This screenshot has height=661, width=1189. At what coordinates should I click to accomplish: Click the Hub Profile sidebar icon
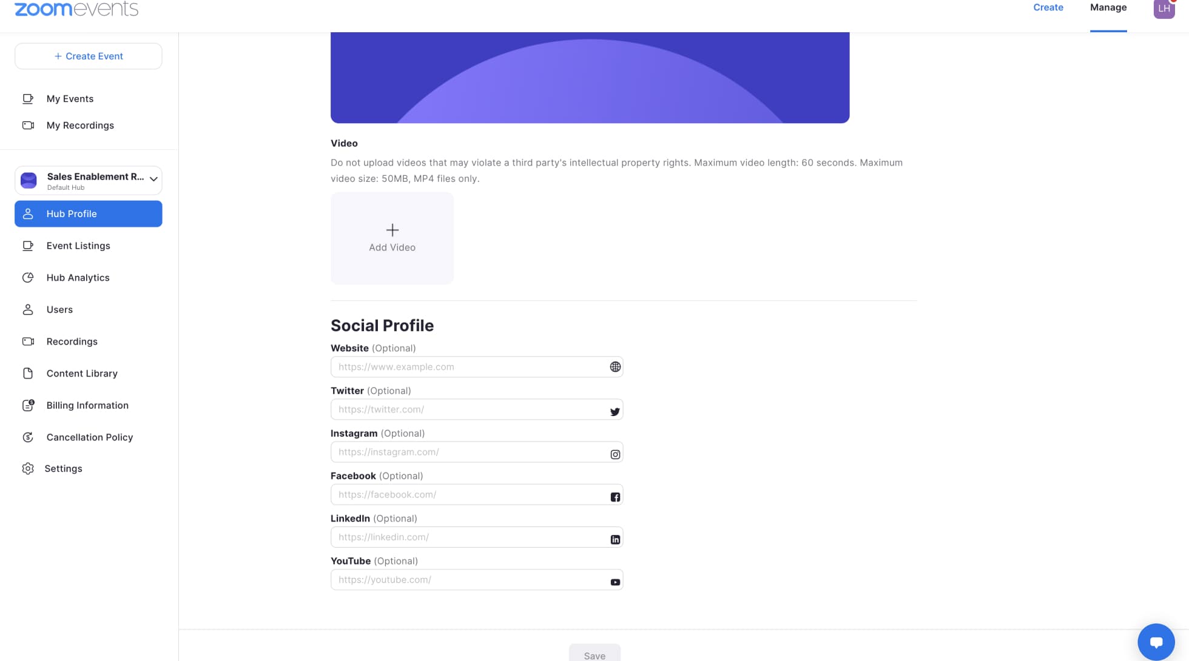[28, 213]
